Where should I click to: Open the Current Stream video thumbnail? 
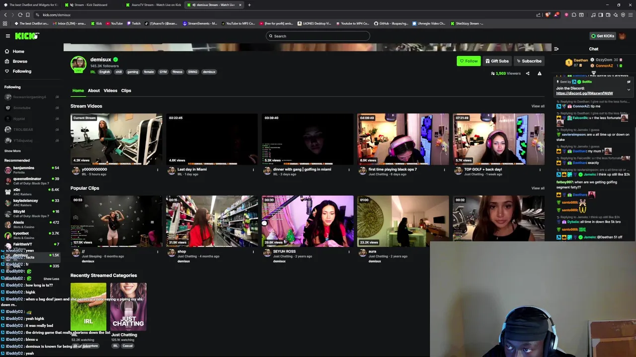(x=116, y=139)
